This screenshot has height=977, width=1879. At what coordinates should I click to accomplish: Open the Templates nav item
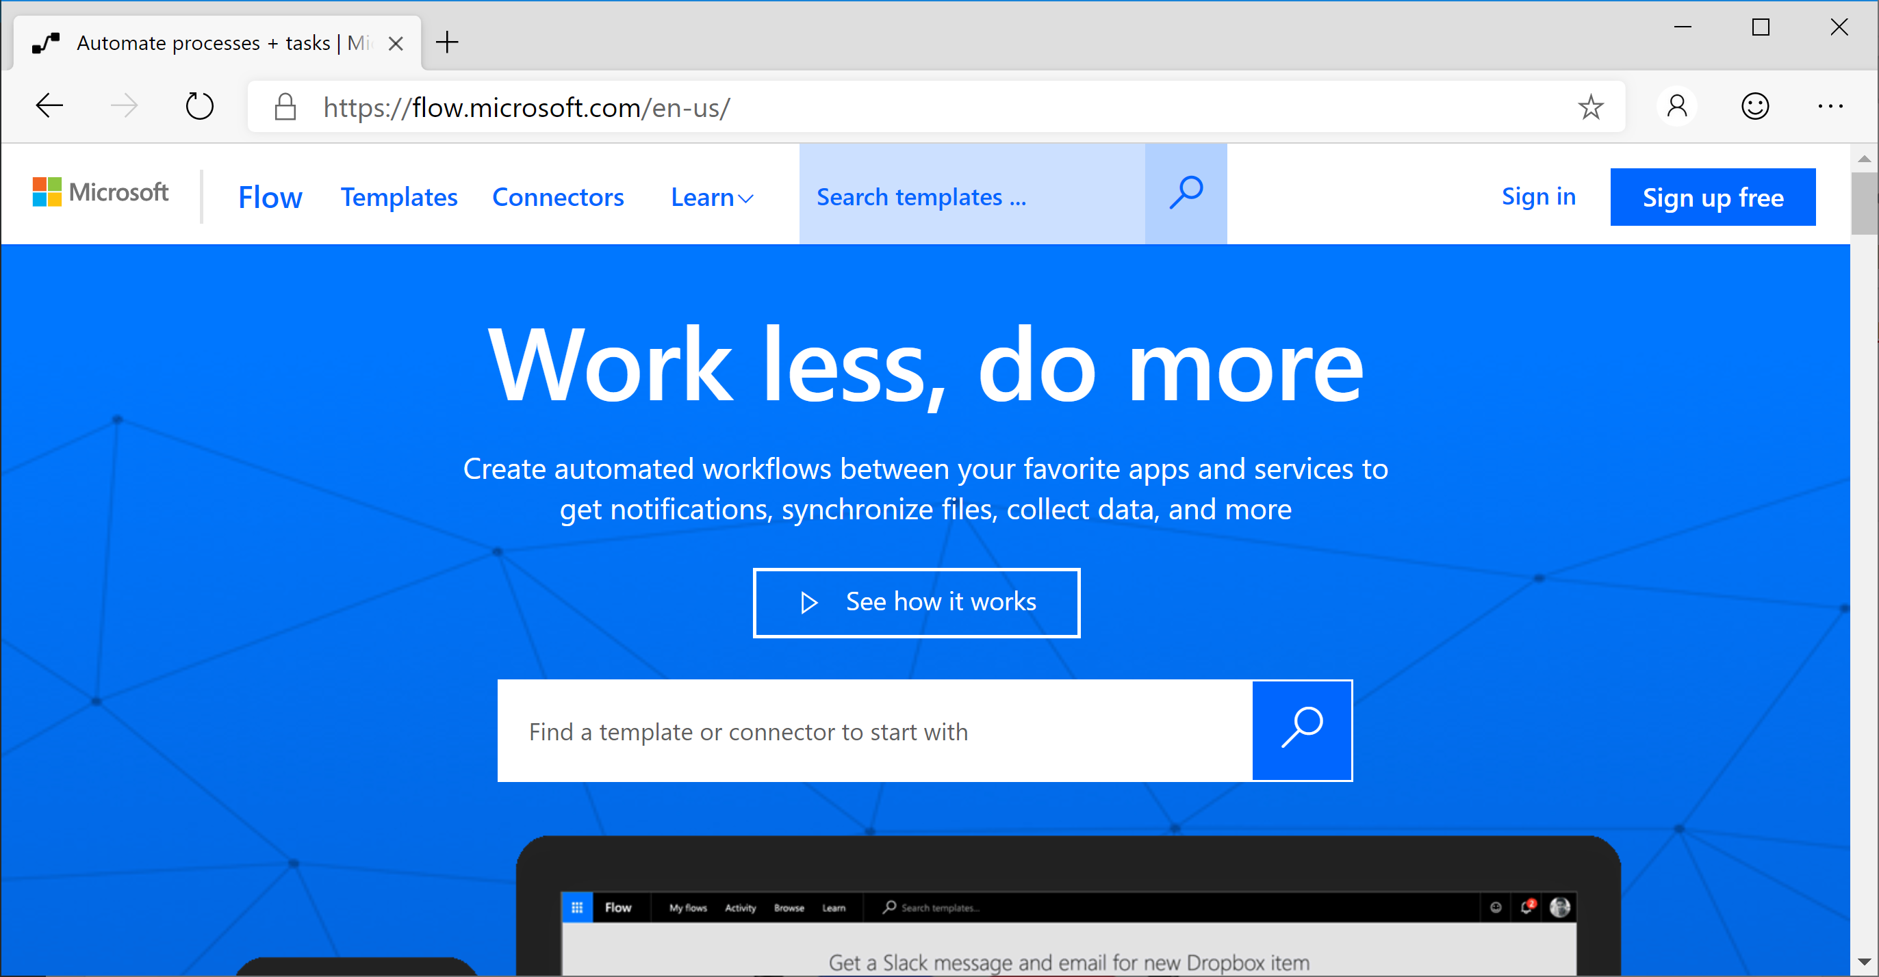point(399,198)
